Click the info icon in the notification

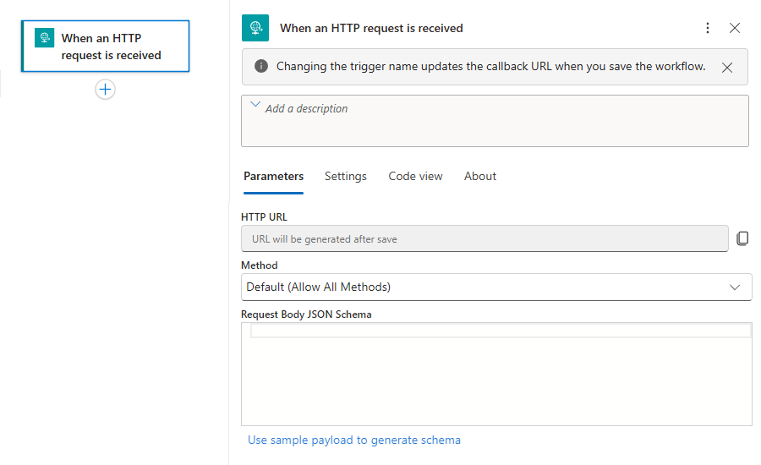point(261,66)
